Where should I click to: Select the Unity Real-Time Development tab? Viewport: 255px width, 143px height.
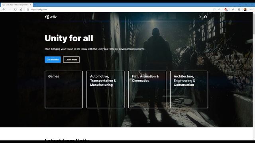point(17,5)
